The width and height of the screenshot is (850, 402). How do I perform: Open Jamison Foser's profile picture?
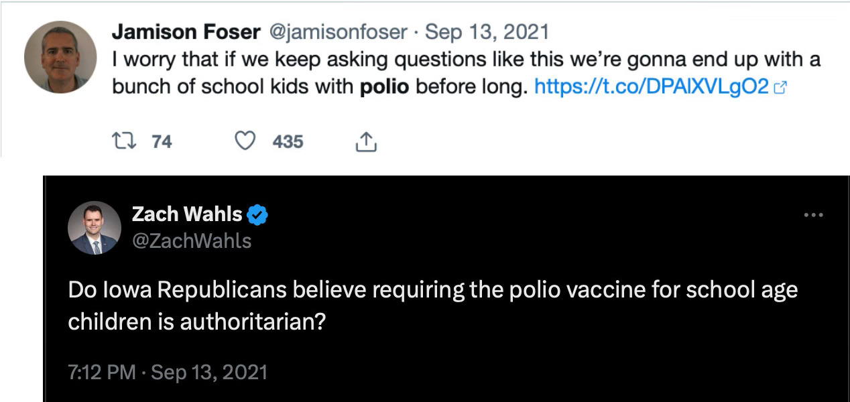click(x=61, y=57)
